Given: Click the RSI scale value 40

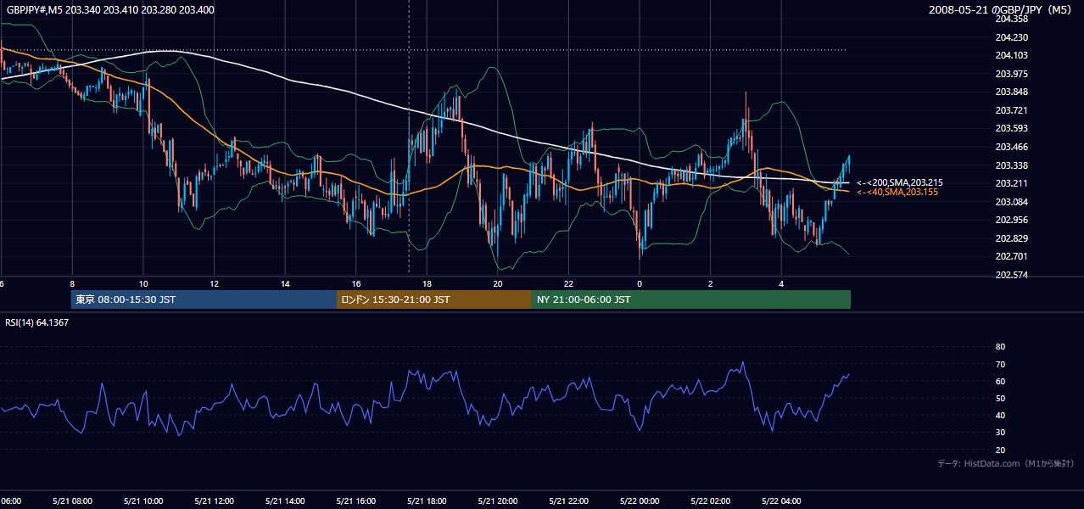Looking at the screenshot, I should (1000, 416).
